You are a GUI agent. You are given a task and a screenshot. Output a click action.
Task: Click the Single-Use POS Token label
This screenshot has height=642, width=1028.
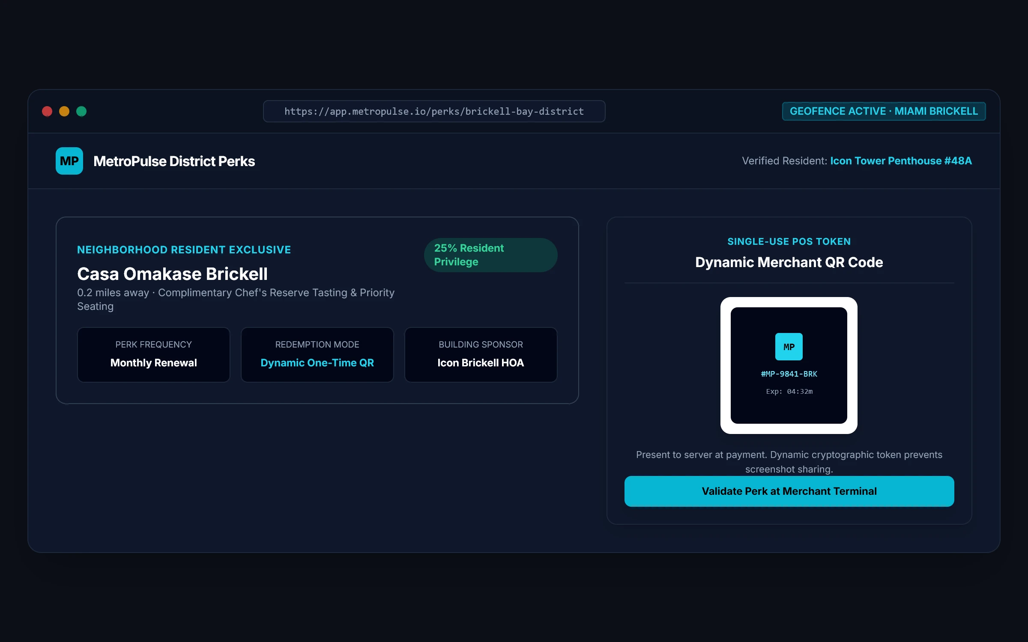point(789,242)
